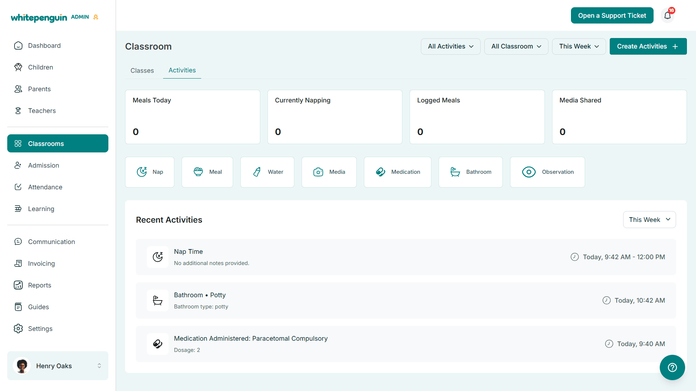Click Open a Support Ticket
This screenshot has width=696, height=391.
(612, 16)
